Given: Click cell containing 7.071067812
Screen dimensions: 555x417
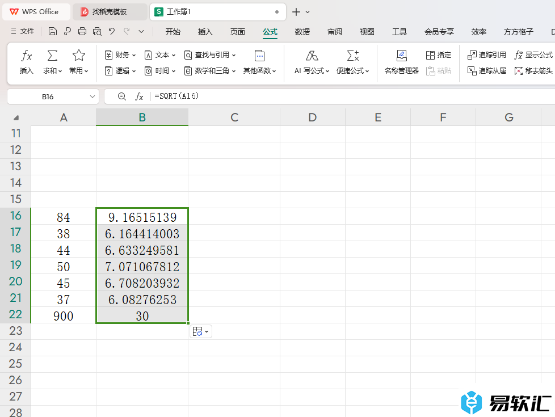Looking at the screenshot, I should pyautogui.click(x=142, y=266).
